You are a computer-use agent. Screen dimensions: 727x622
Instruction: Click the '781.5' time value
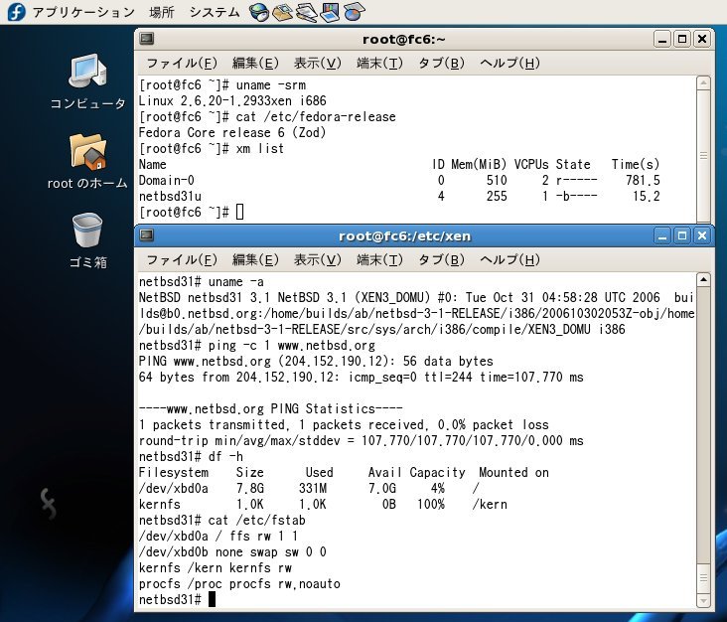(643, 180)
